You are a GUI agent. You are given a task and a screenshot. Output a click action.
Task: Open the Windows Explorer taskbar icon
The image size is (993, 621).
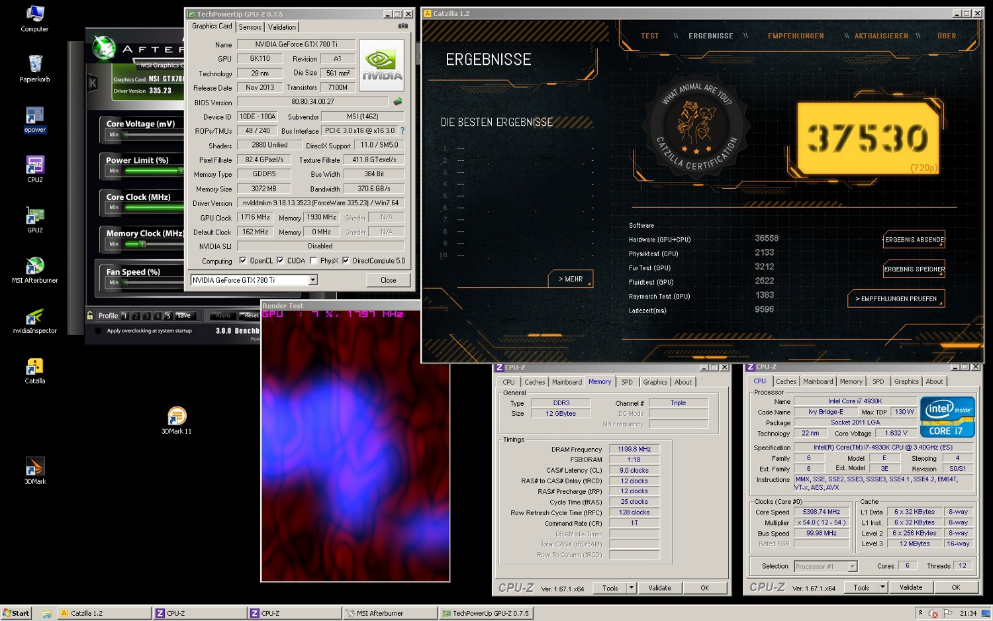click(x=46, y=613)
